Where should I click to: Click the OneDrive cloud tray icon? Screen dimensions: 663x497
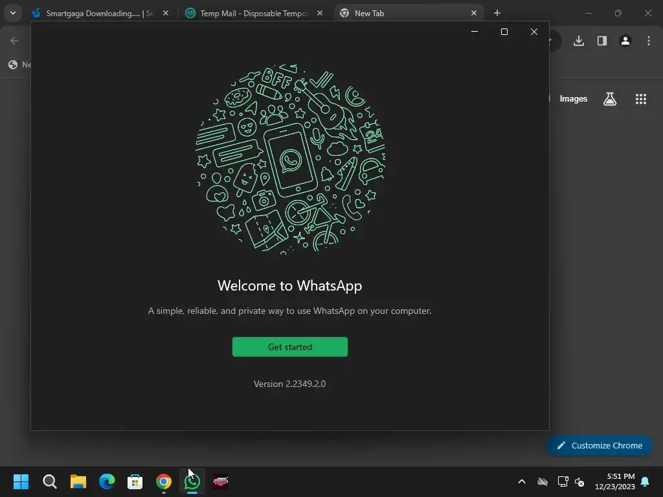click(543, 481)
